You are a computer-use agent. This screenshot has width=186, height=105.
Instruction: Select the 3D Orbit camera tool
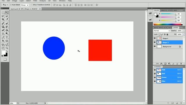pyautogui.click(x=7, y=45)
